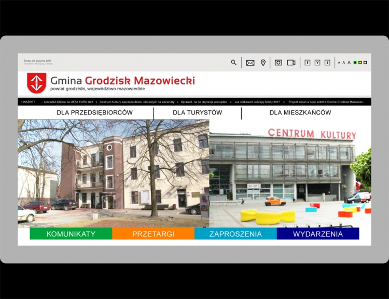Image resolution: width=389 pixels, height=299 pixels.
Task: Select the smallest font size 'A'
Action: pos(339,63)
